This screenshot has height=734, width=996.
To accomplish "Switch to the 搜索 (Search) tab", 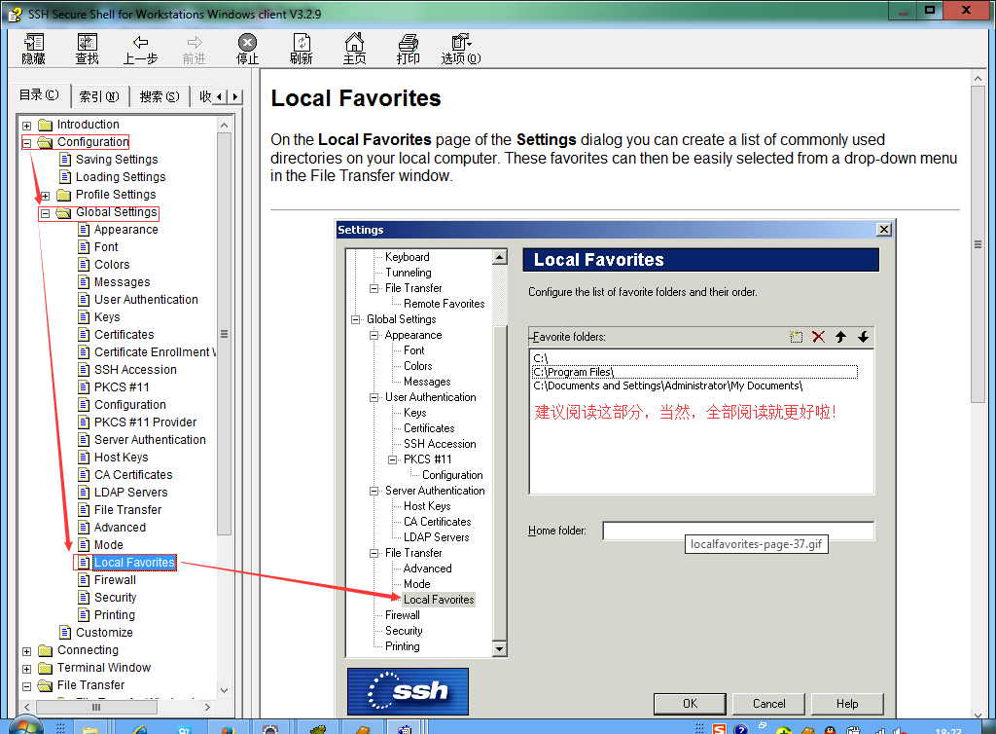I will point(160,96).
